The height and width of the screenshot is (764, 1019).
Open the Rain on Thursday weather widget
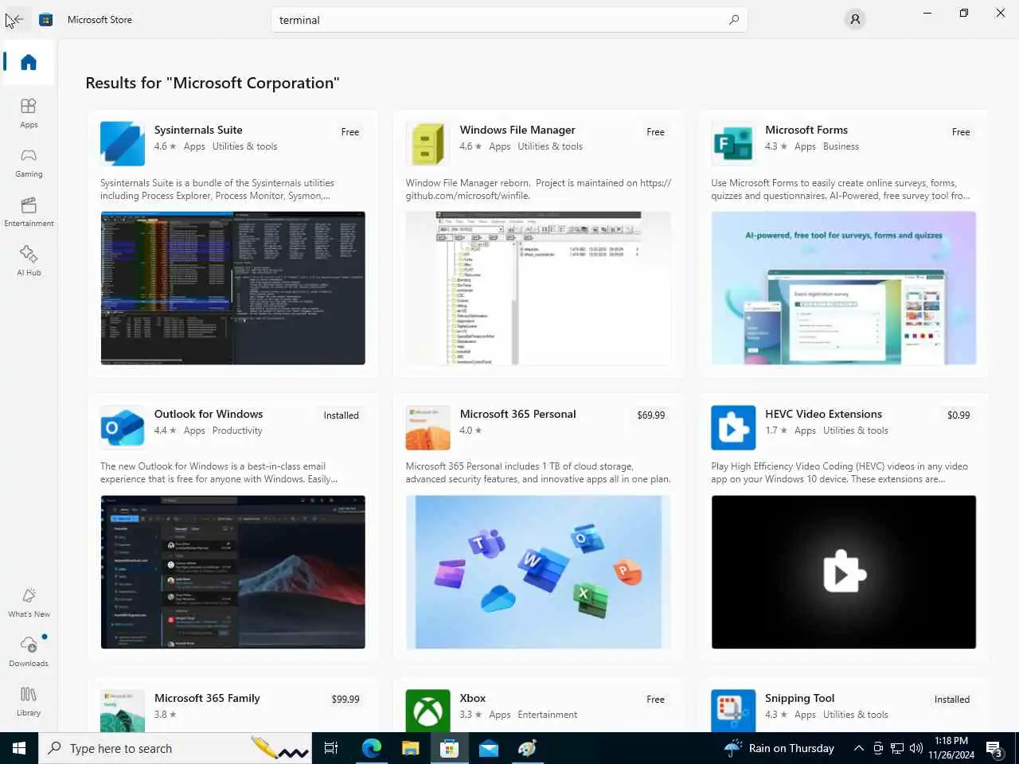tap(779, 748)
